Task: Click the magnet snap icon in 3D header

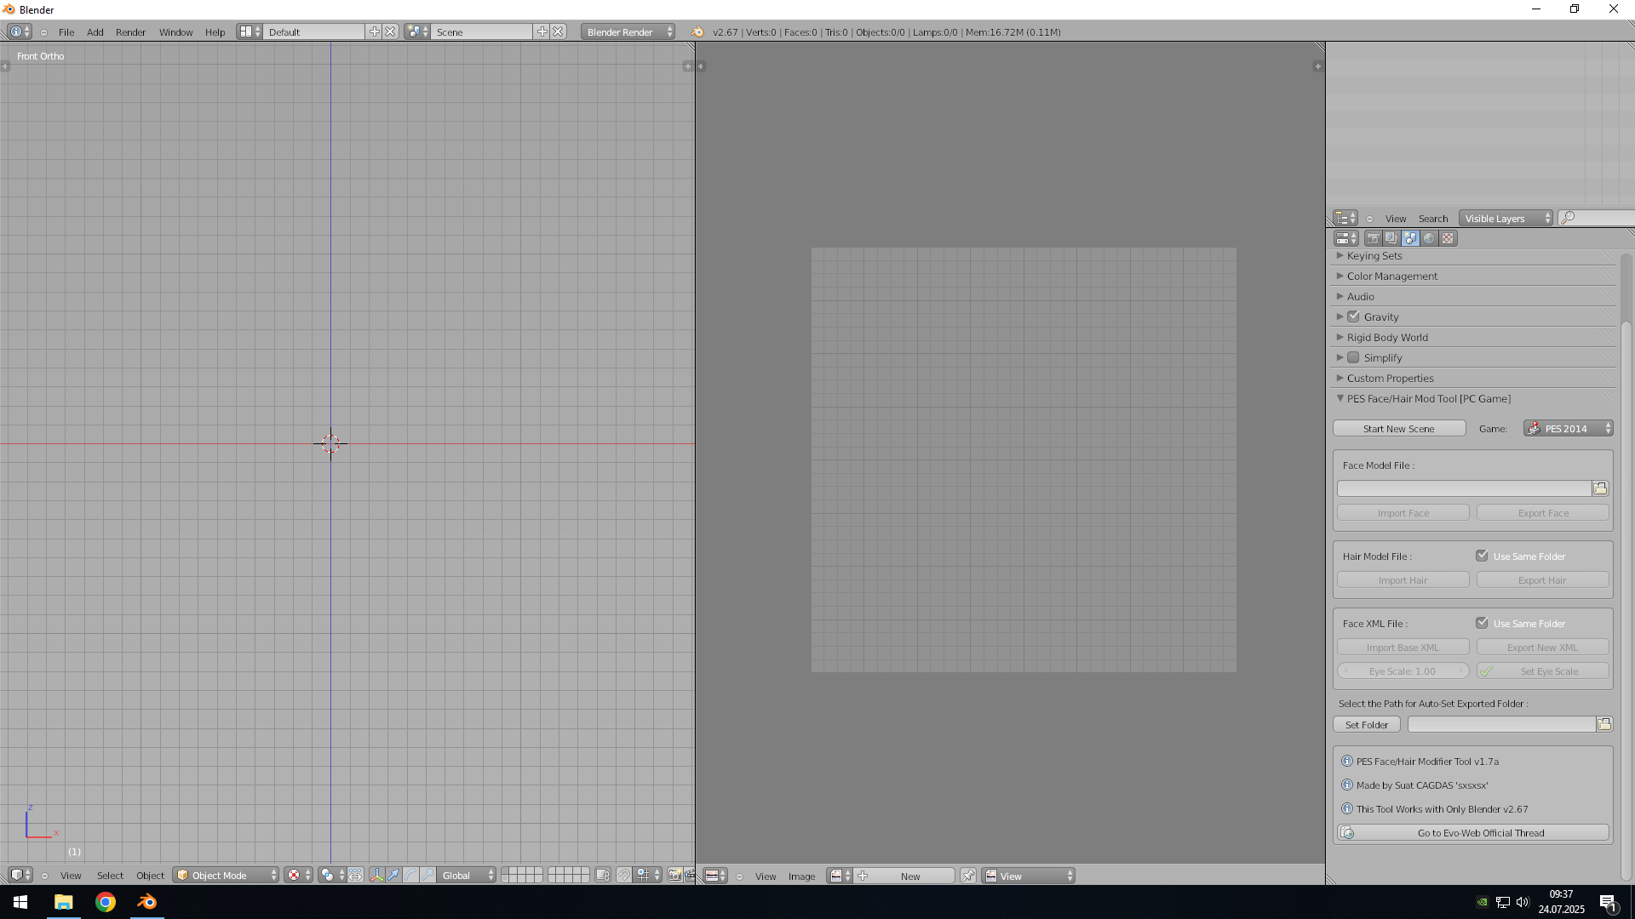Action: point(624,876)
